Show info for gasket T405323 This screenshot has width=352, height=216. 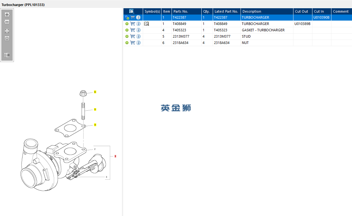click(138, 30)
